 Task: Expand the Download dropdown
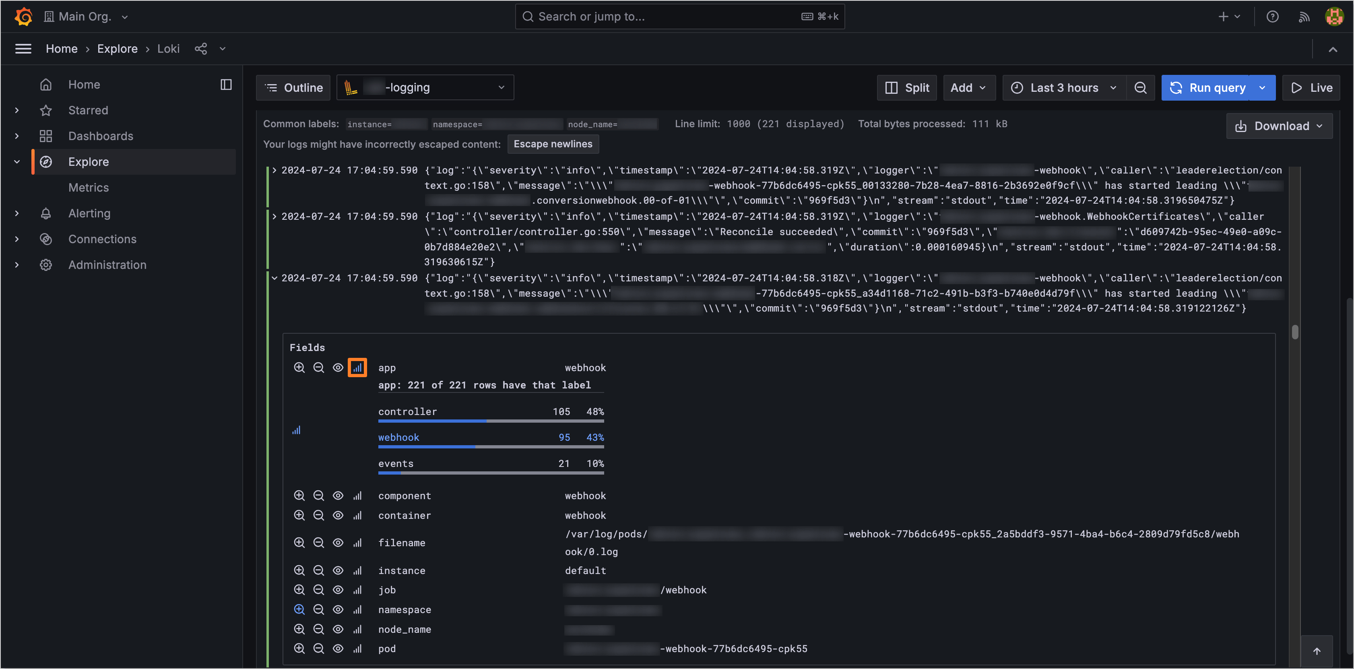point(1279,126)
